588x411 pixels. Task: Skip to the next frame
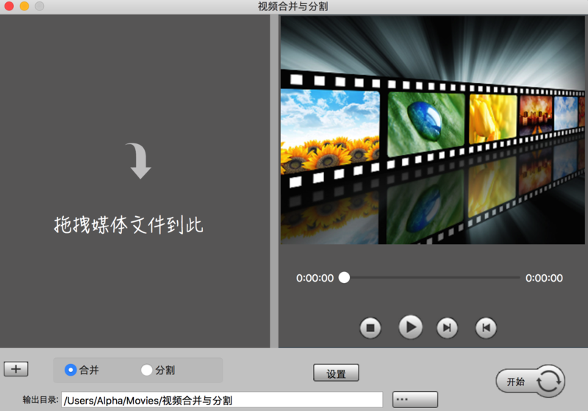click(447, 328)
